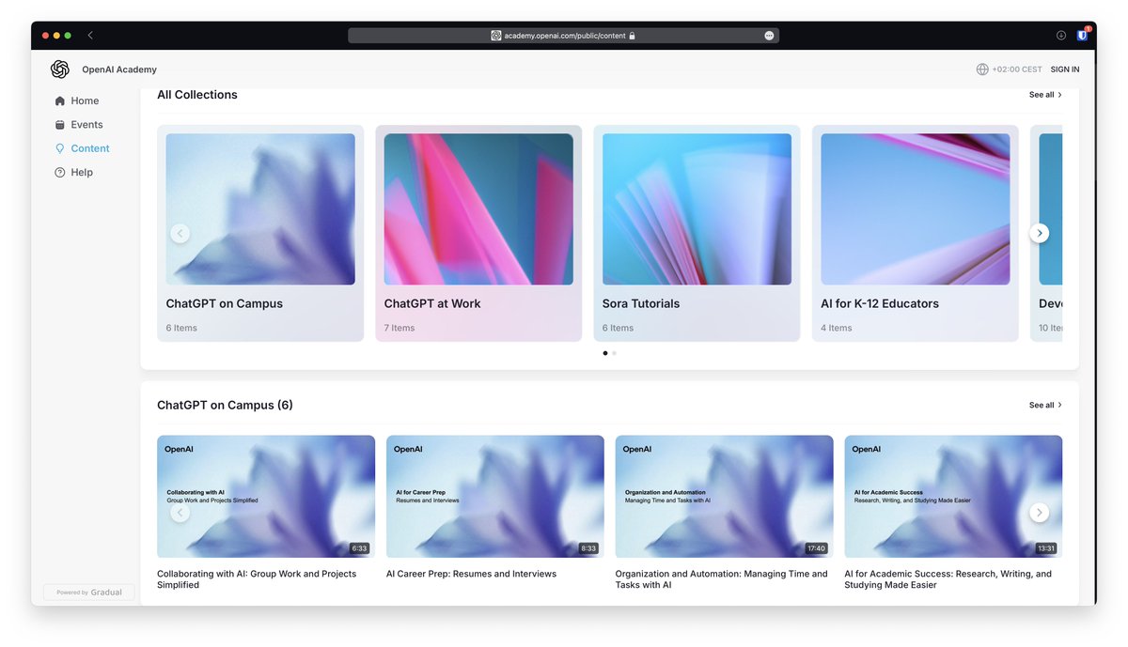Click the +02:00 CEST timezone label
1128x647 pixels.
tap(1017, 69)
